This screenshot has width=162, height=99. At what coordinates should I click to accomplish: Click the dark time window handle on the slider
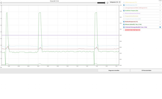[x=101, y=3]
